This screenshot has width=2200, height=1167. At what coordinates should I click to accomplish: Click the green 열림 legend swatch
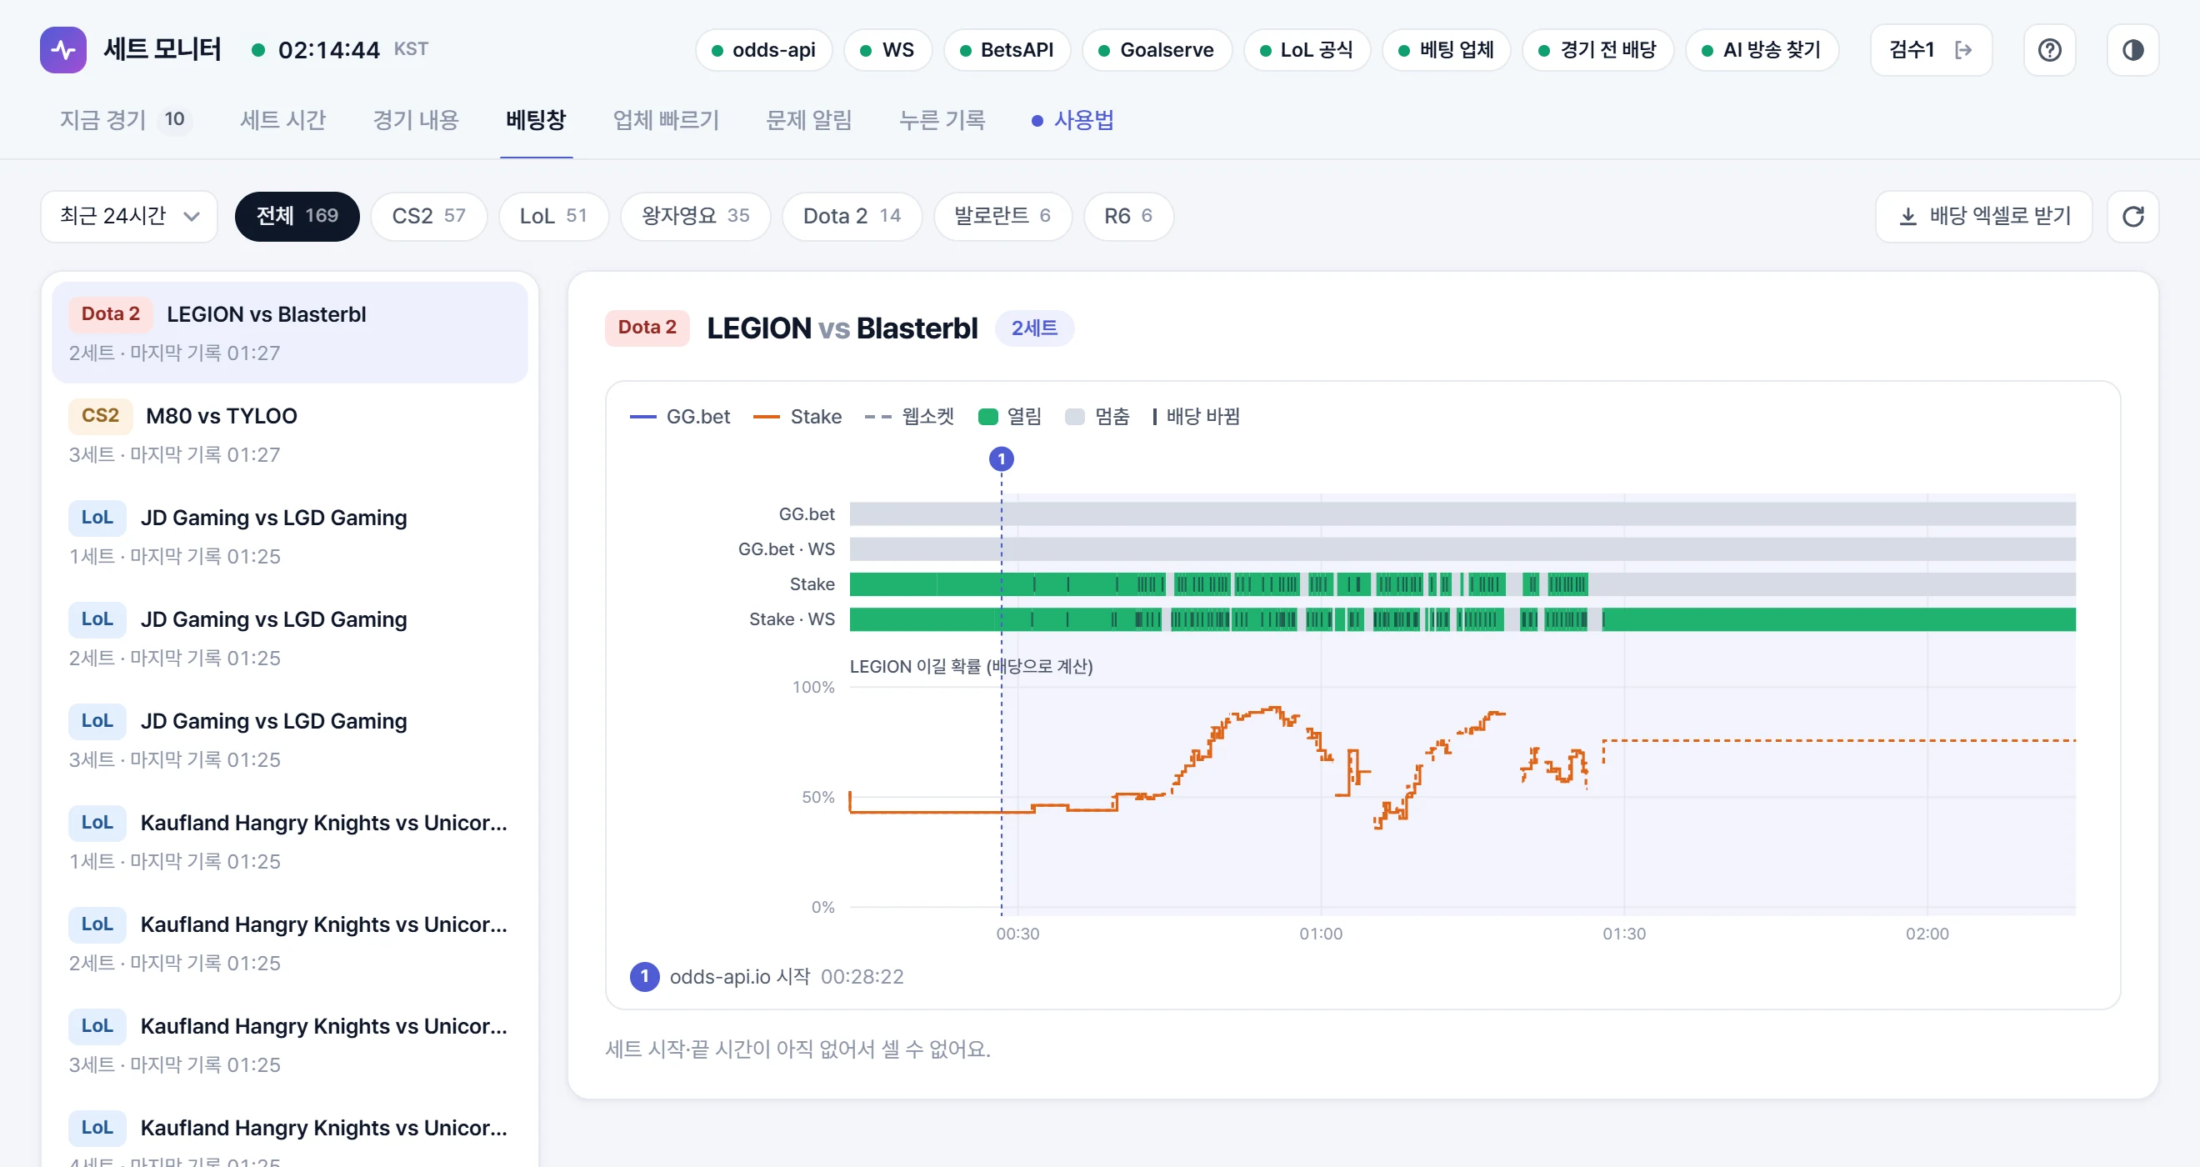pyautogui.click(x=988, y=416)
